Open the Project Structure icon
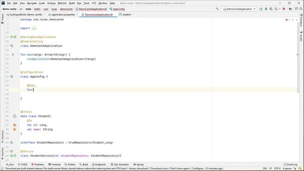304x171 pixels. coord(290,9)
